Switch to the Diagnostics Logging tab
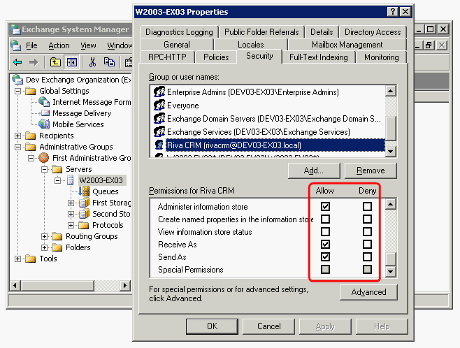This screenshot has width=460, height=348. pos(179,31)
